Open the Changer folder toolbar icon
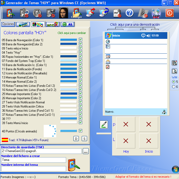Screen dimensions: 179x179 [77, 13]
